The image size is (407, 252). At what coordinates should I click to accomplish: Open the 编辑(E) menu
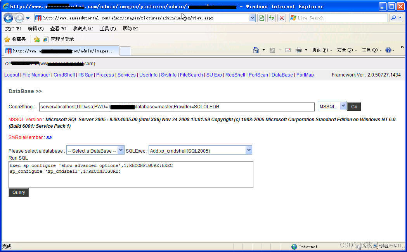pos(36,29)
